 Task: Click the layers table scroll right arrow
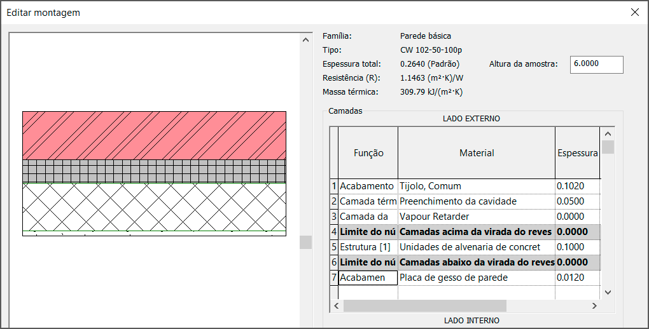[x=594, y=305]
